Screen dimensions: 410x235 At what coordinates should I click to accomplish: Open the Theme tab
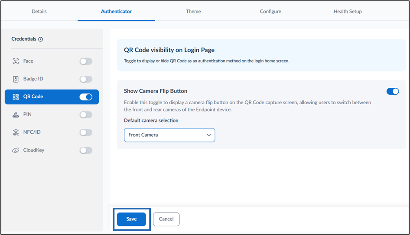tap(193, 12)
